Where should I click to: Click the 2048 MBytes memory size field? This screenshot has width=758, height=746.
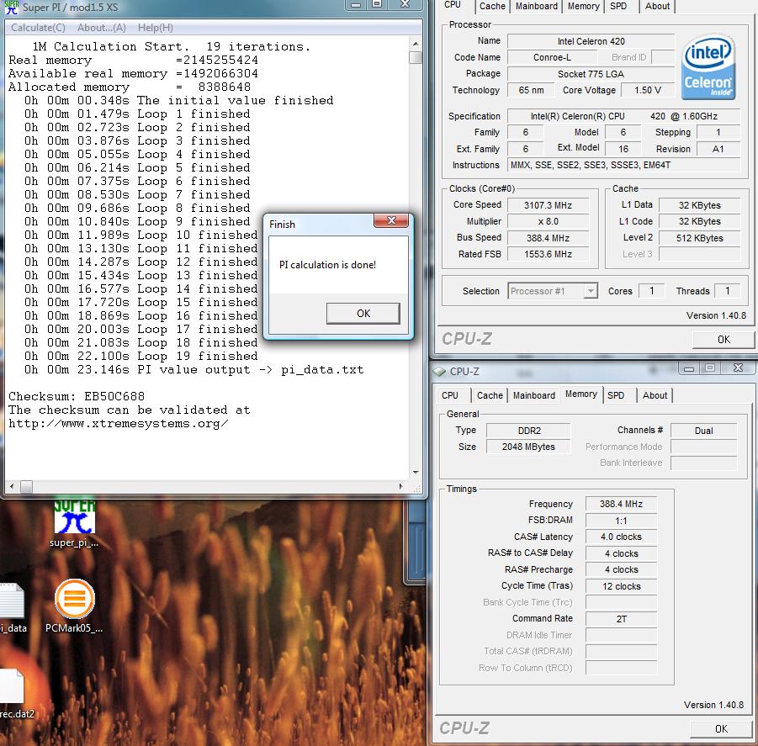529,447
